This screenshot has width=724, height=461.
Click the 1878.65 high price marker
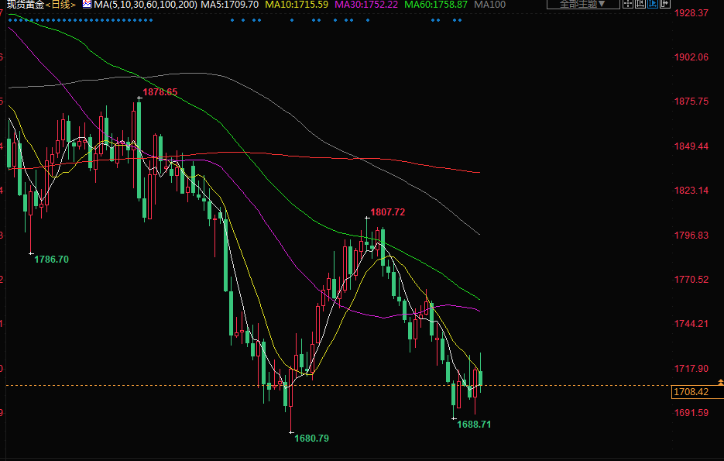[x=160, y=92]
